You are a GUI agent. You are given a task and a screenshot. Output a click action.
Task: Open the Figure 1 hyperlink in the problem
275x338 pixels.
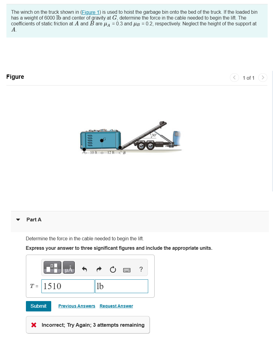click(91, 12)
